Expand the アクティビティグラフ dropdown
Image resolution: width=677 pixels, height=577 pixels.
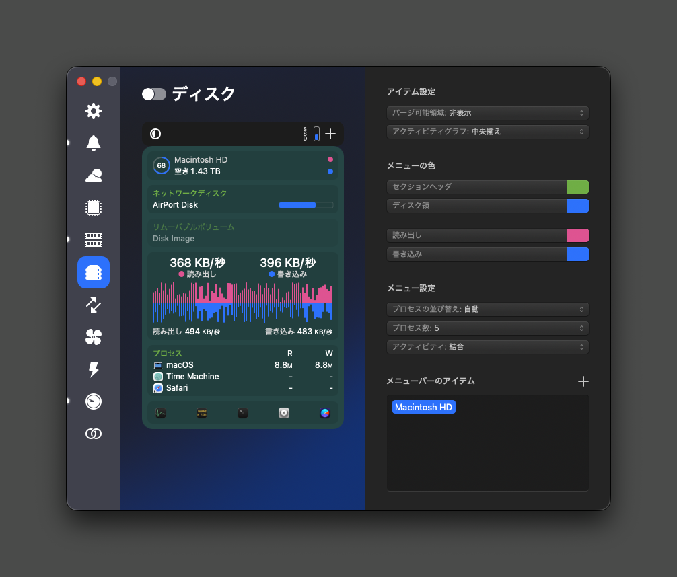(488, 132)
